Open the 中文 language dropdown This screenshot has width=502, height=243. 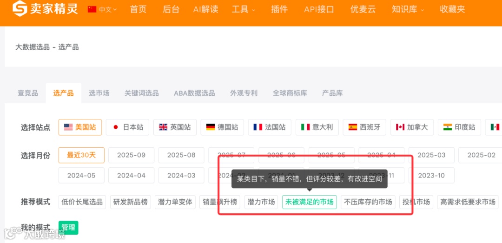pos(102,10)
